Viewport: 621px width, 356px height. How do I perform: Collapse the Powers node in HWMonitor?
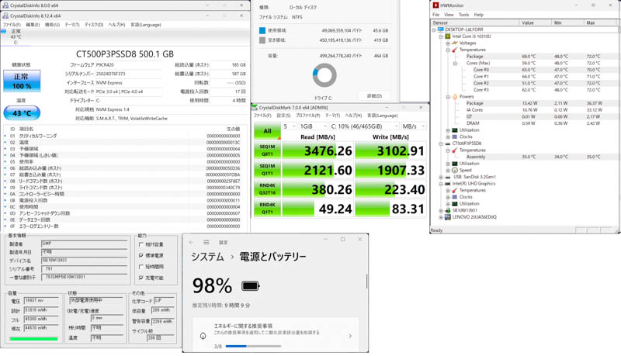coord(448,96)
